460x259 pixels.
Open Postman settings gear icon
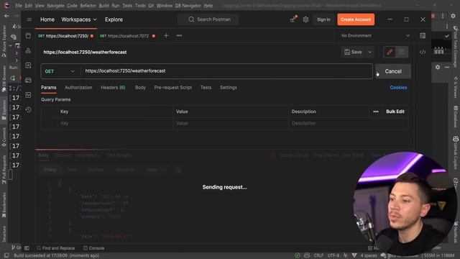click(305, 19)
